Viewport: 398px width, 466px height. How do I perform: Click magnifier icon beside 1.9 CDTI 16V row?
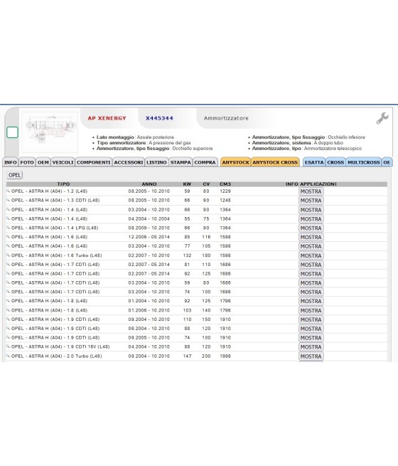tap(9, 346)
